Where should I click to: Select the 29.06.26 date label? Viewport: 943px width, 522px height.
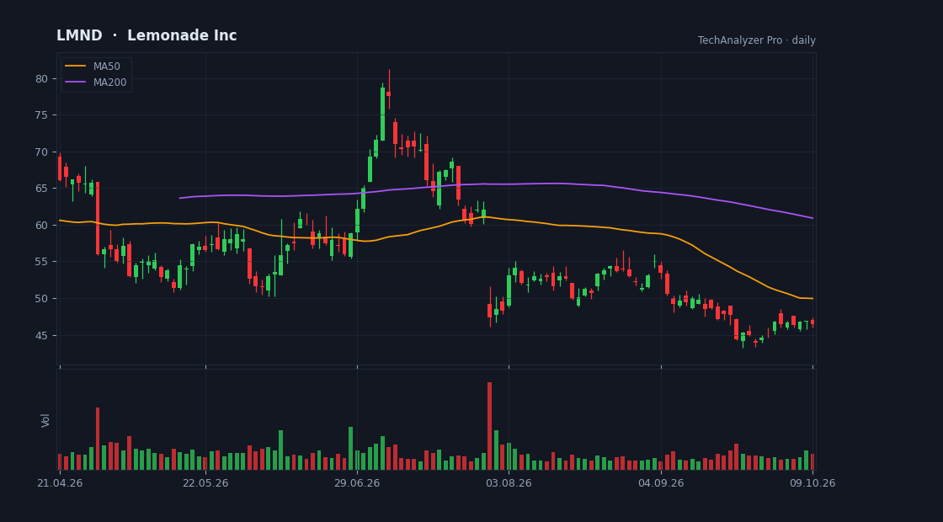tap(357, 483)
